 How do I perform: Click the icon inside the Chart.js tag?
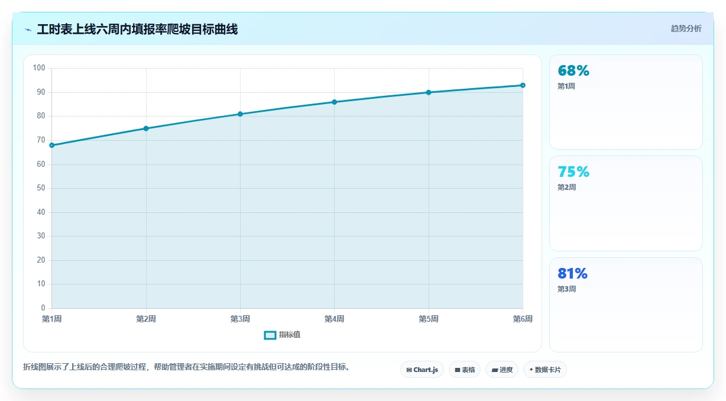coord(409,370)
